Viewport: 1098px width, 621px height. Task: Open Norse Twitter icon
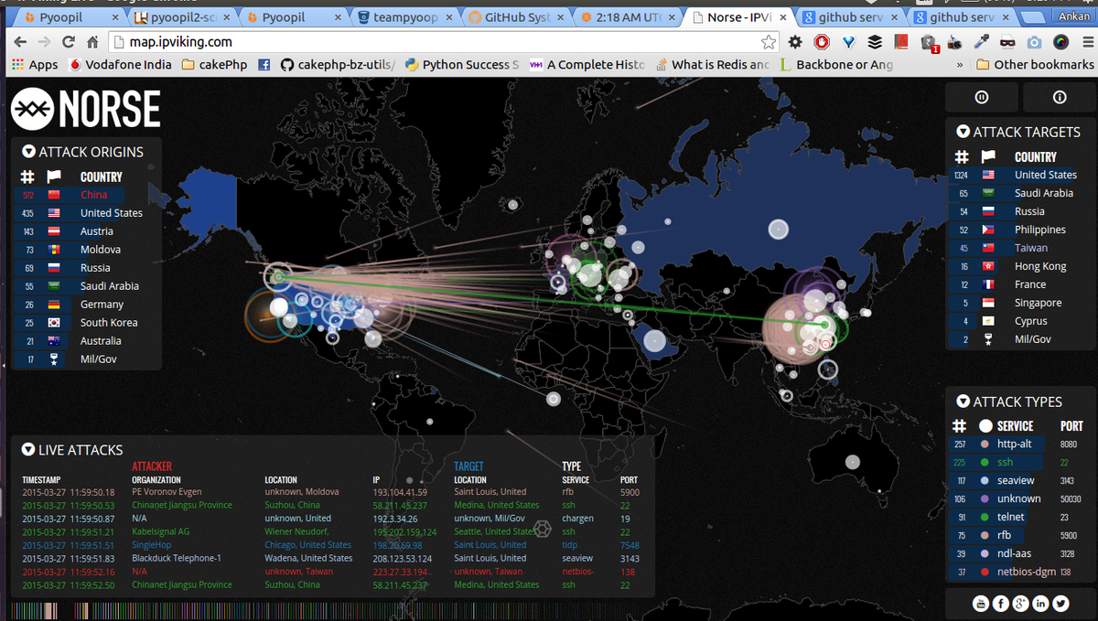click(1061, 603)
